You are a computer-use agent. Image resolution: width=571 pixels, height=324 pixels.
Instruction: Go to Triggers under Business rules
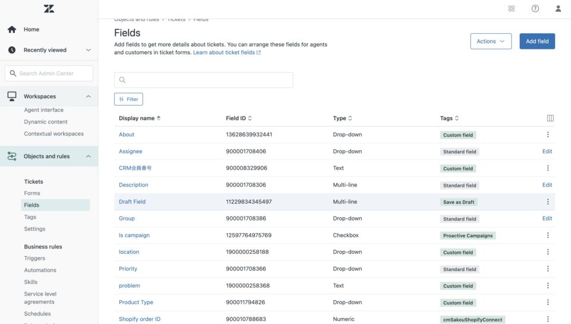click(34, 259)
